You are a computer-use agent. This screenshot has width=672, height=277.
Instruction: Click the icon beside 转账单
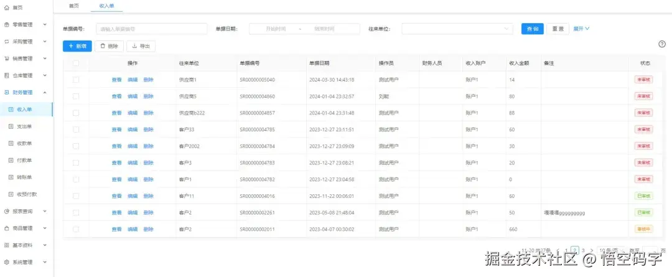click(12, 177)
